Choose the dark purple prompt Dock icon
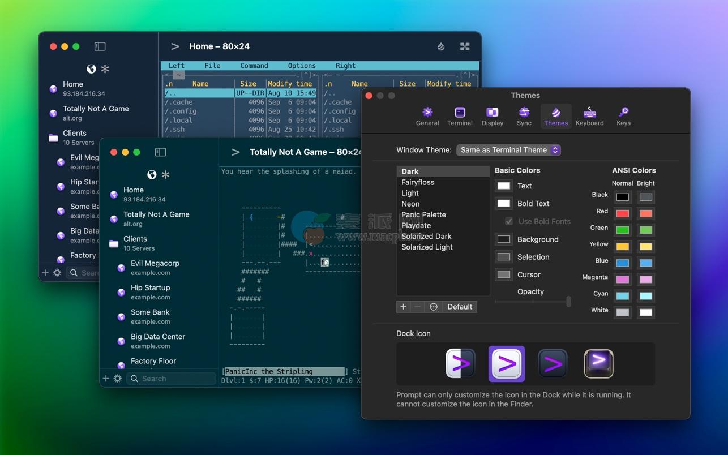 coord(553,363)
